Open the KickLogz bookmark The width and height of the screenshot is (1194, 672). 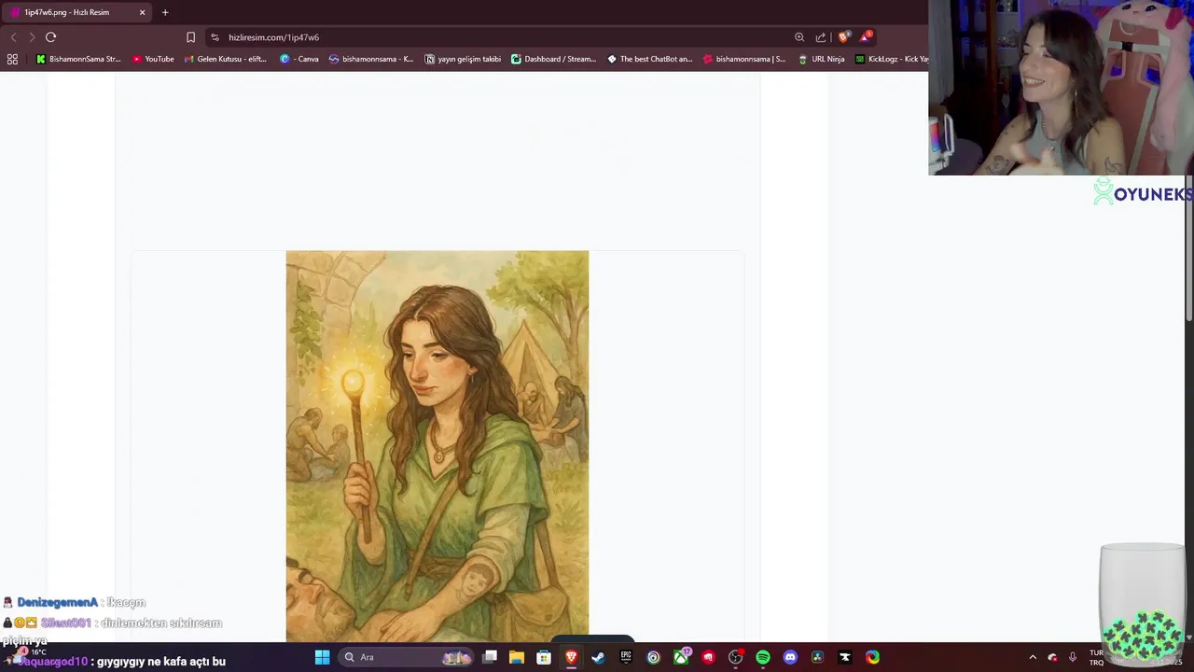pos(892,59)
